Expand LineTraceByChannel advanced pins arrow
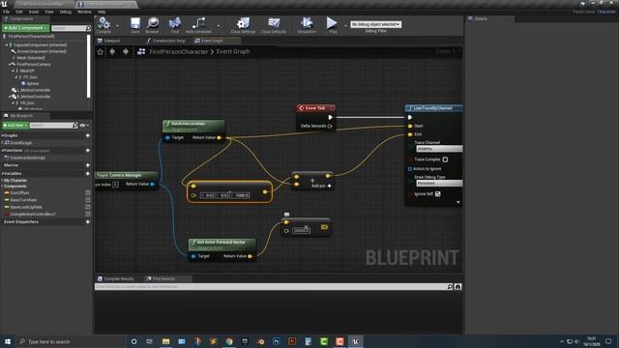 coord(457,202)
